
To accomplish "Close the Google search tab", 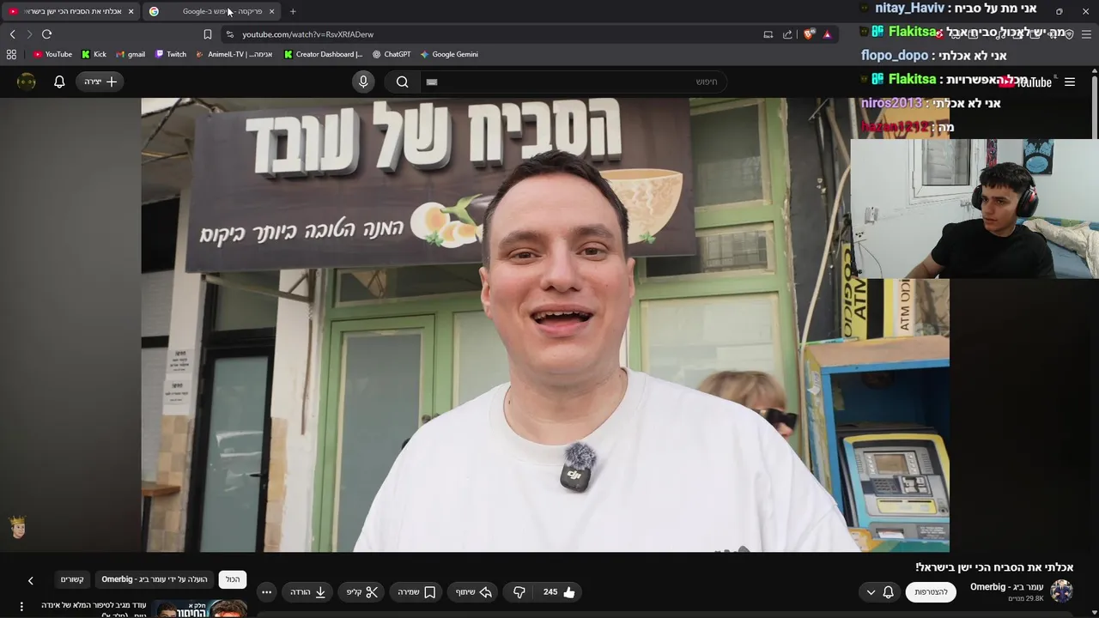I will pos(271,11).
